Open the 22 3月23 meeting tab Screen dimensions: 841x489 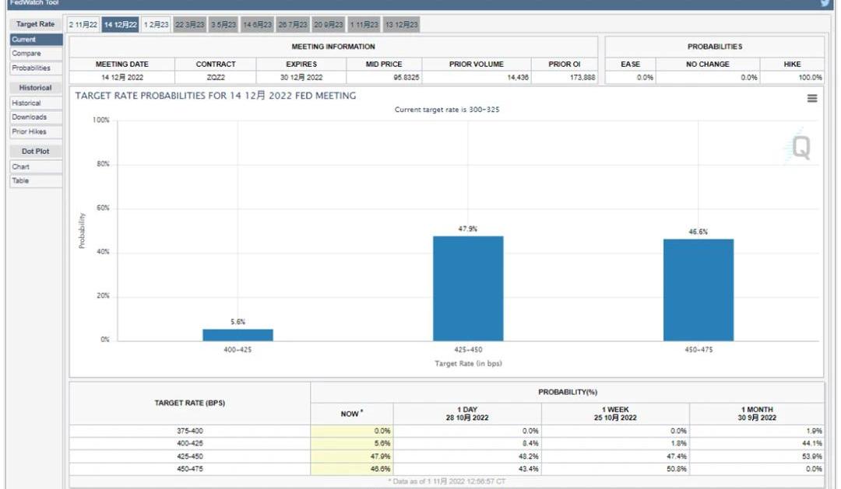pyautogui.click(x=190, y=25)
